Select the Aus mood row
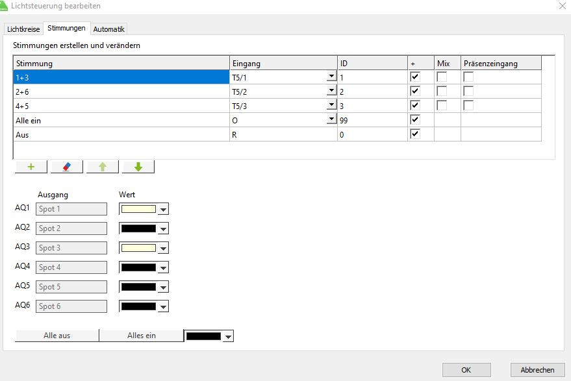Screen dimensions: 571x381 (x=122, y=134)
